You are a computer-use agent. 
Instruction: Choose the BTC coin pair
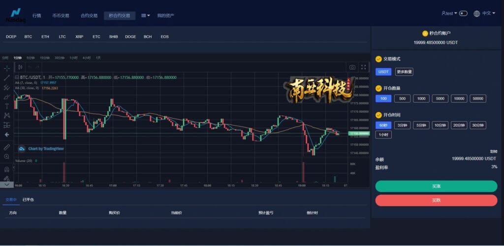(x=28, y=37)
